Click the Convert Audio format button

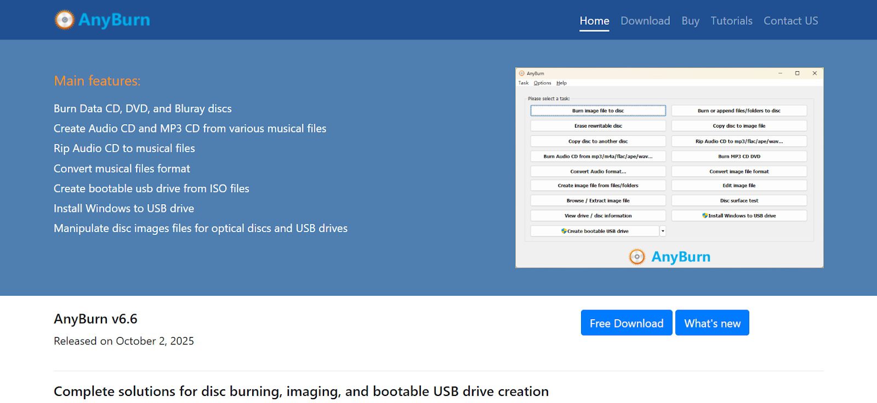tap(598, 171)
